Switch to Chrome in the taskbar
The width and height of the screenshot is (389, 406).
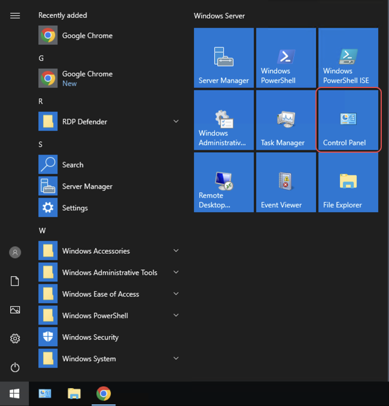click(x=104, y=393)
